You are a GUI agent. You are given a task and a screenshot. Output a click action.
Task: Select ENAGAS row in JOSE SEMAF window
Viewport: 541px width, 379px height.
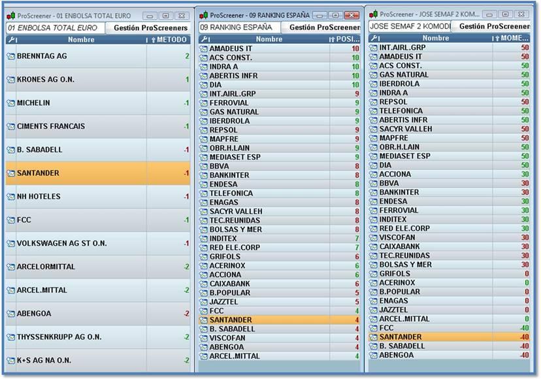450,301
